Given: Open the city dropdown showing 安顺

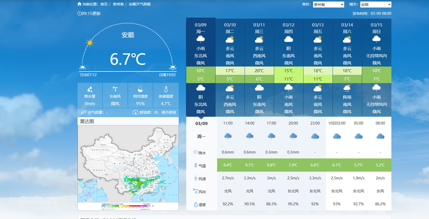Looking at the screenshot, I should [x=376, y=4].
